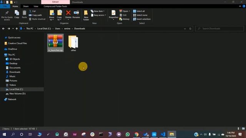Open Creative Cloud Files in sidebar
Viewport: 246px width, 138px height.
click(16, 43)
